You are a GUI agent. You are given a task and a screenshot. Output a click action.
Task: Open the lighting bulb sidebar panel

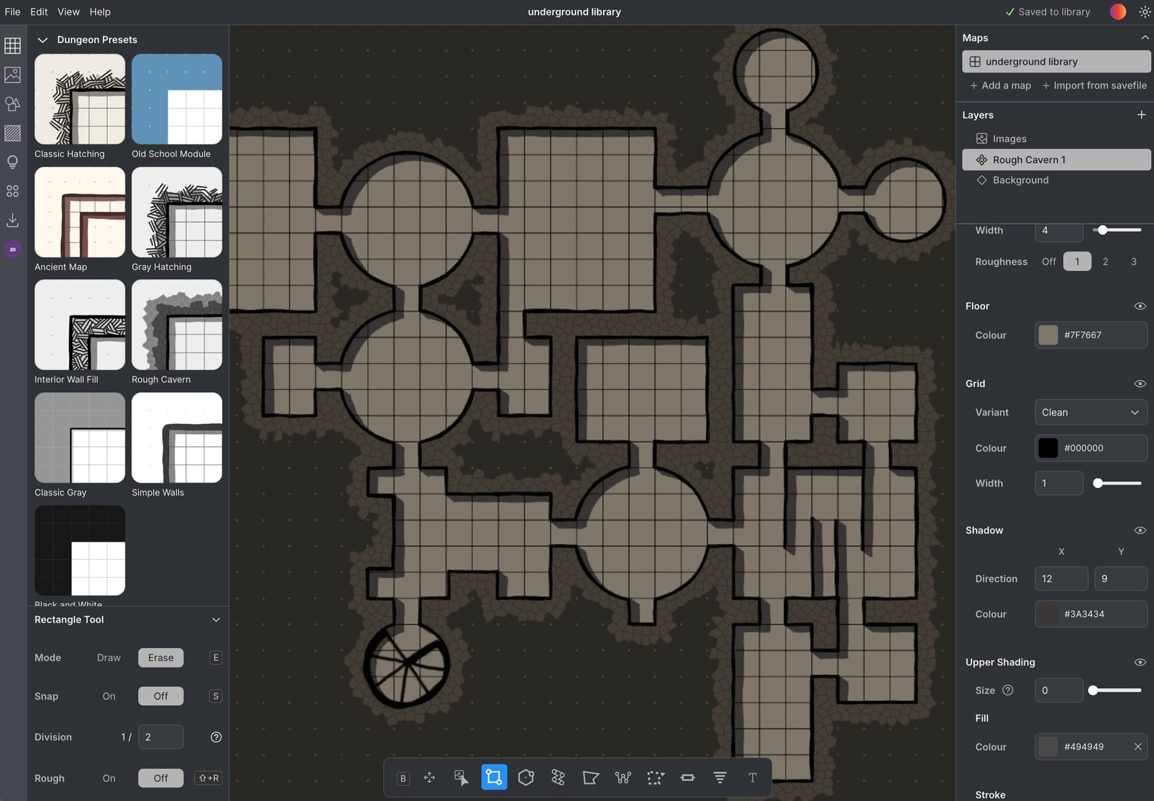pyautogui.click(x=13, y=162)
